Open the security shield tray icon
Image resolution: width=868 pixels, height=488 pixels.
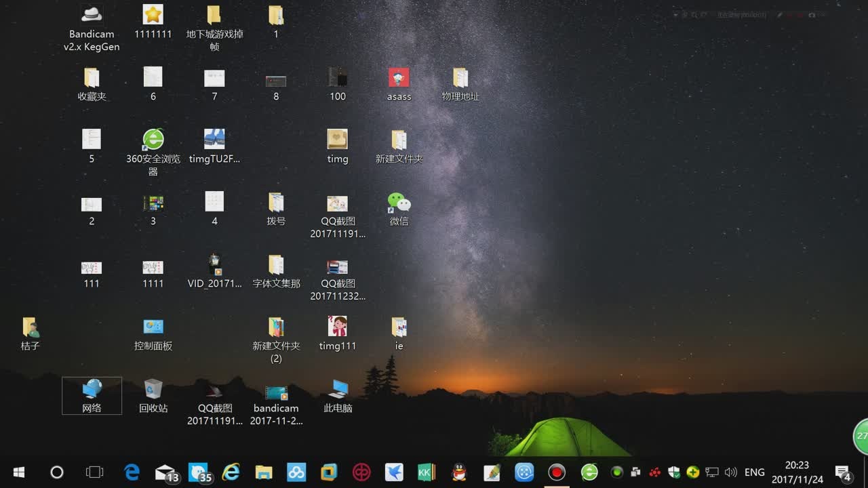674,472
